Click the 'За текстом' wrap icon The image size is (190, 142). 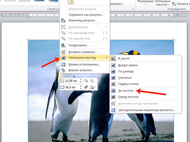tap(113, 91)
